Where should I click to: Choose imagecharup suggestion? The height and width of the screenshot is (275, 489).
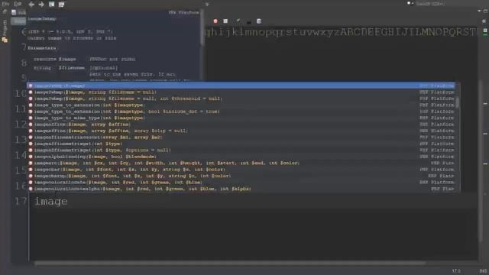[241, 176]
